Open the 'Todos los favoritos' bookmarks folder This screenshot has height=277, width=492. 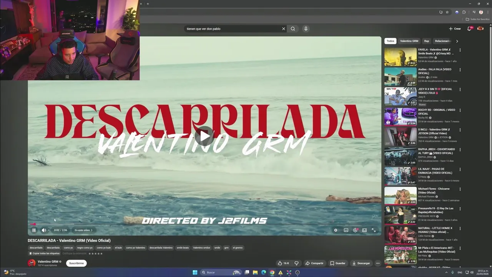click(477, 19)
